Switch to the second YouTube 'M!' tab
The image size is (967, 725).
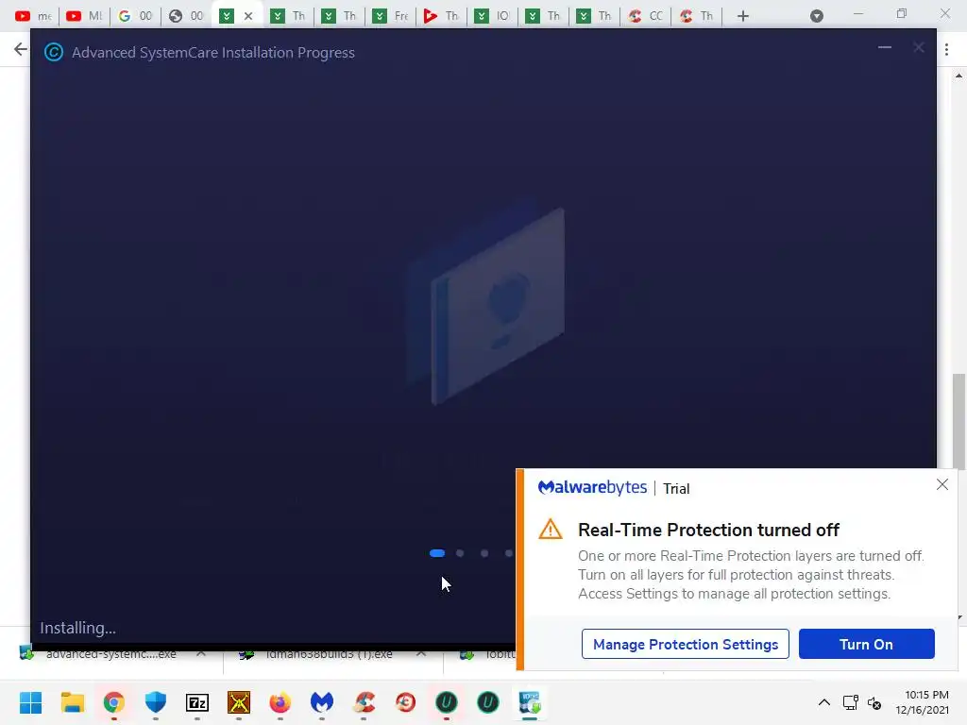click(x=84, y=16)
